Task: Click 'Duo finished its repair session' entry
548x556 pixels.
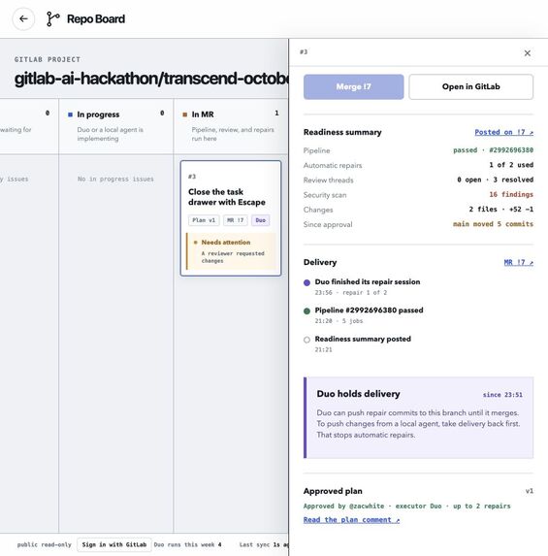Action: coord(368,282)
